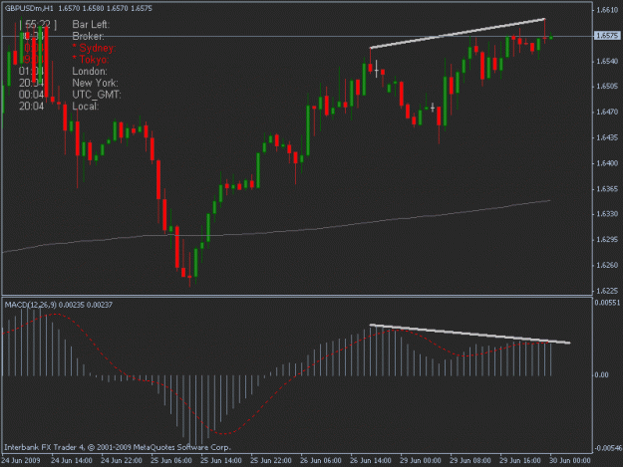
Task: Click the time axis label 25 Jun 22:00
Action: point(270,460)
